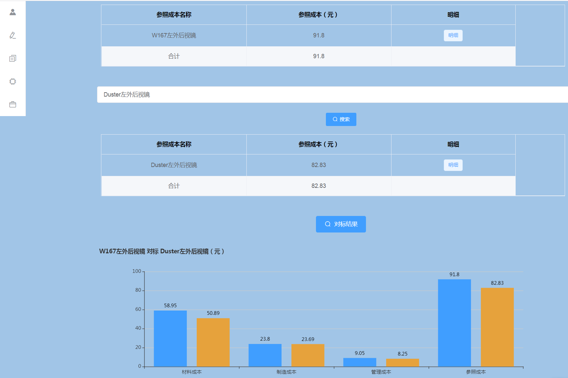Open 明细 for Duster左外后视镜 row
The height and width of the screenshot is (378, 568).
tap(453, 165)
